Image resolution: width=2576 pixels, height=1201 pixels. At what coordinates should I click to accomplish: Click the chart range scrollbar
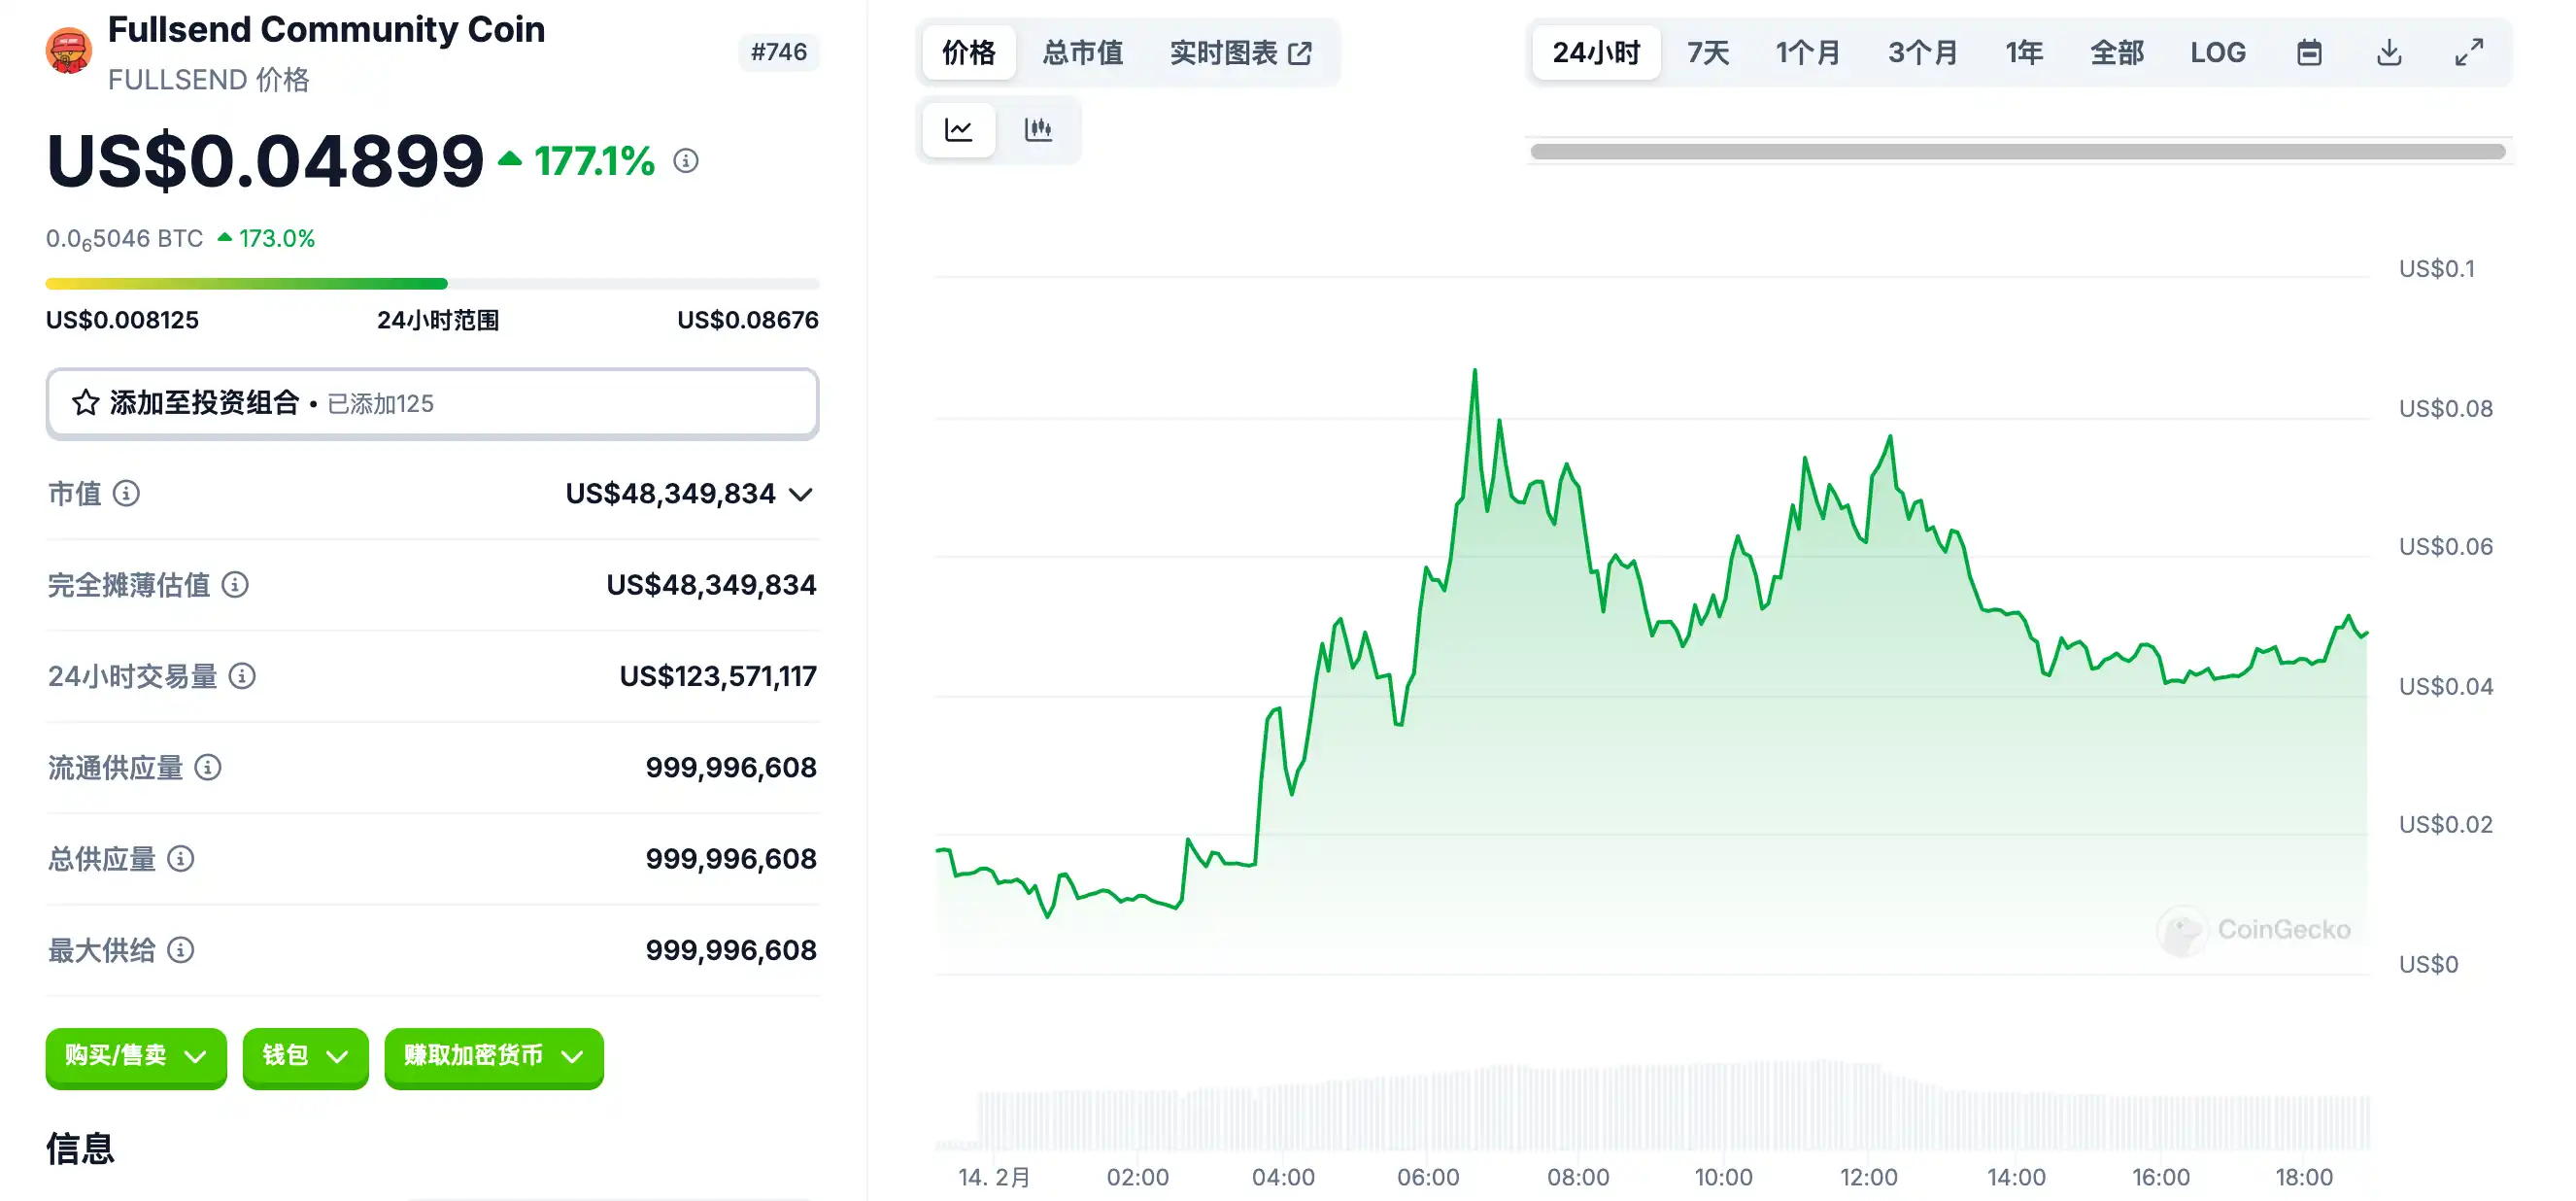click(x=2017, y=151)
